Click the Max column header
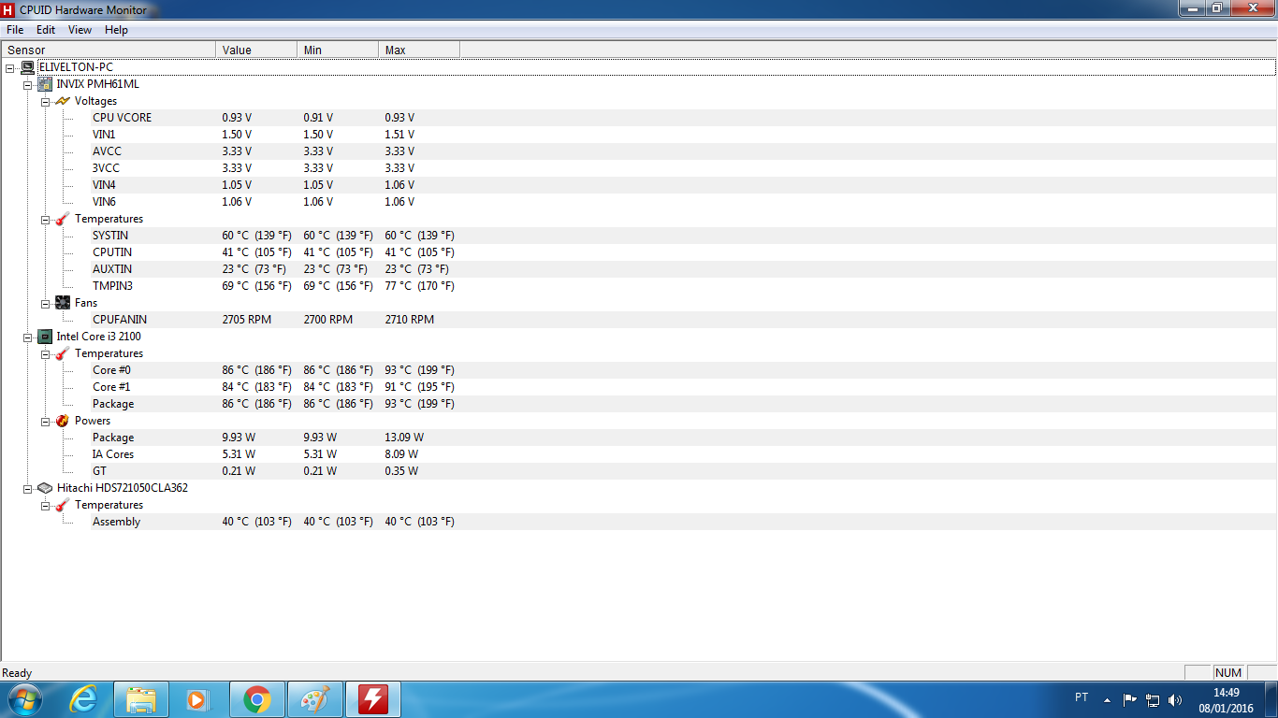This screenshot has width=1278, height=718. [x=419, y=50]
